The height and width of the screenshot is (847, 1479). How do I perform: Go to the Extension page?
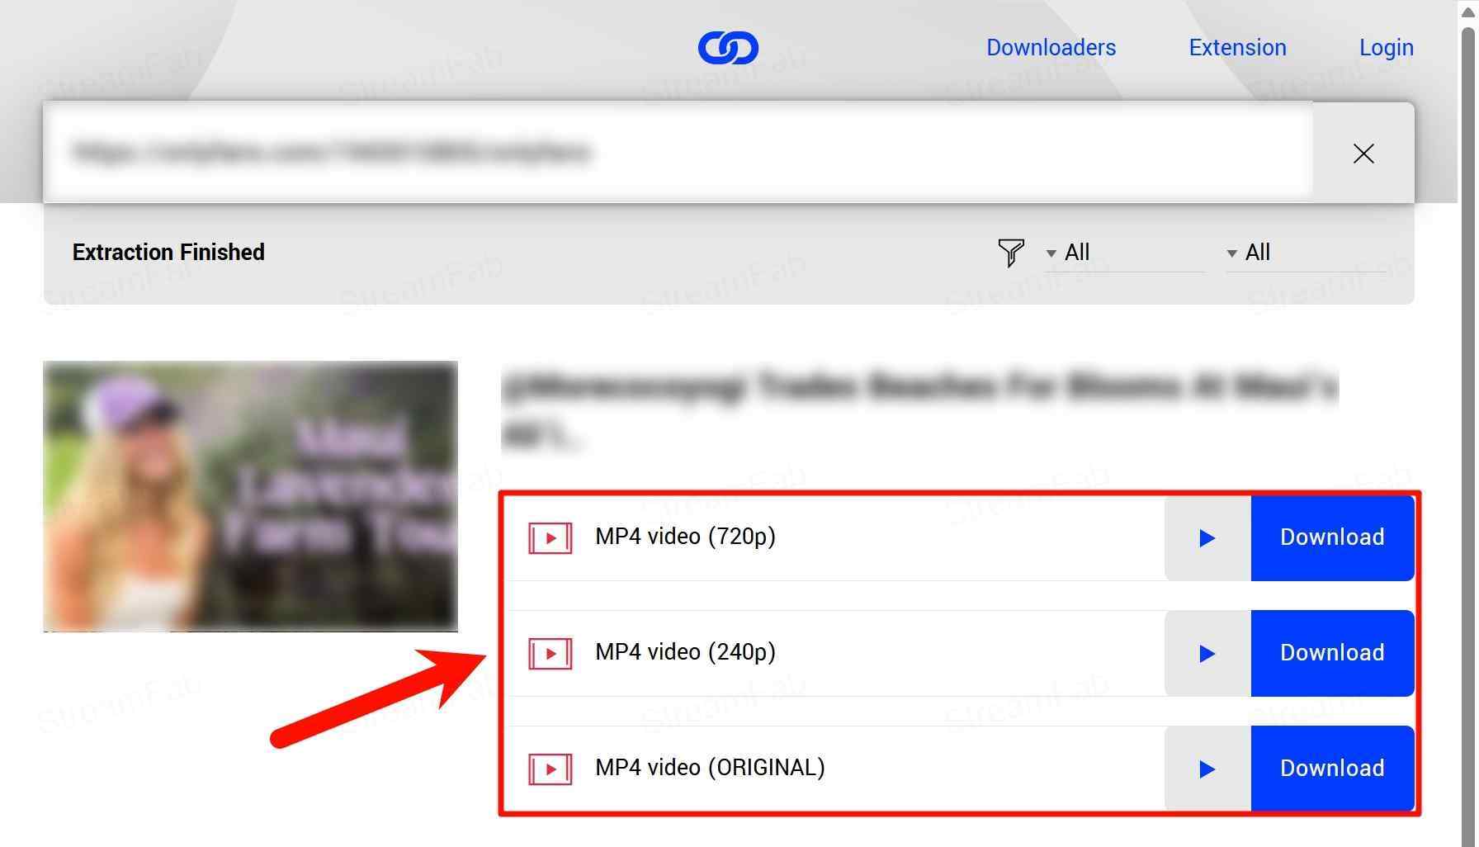coord(1237,48)
